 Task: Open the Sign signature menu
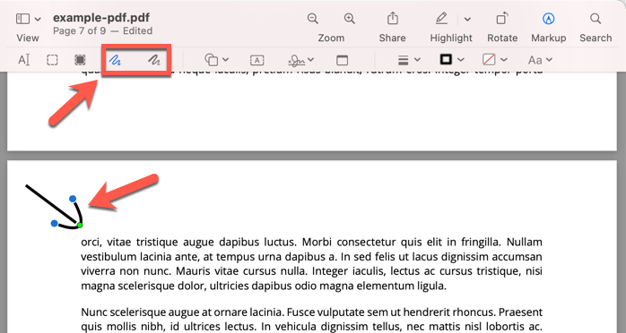(300, 61)
